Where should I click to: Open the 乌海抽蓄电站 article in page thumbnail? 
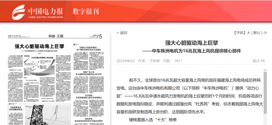[16, 109]
